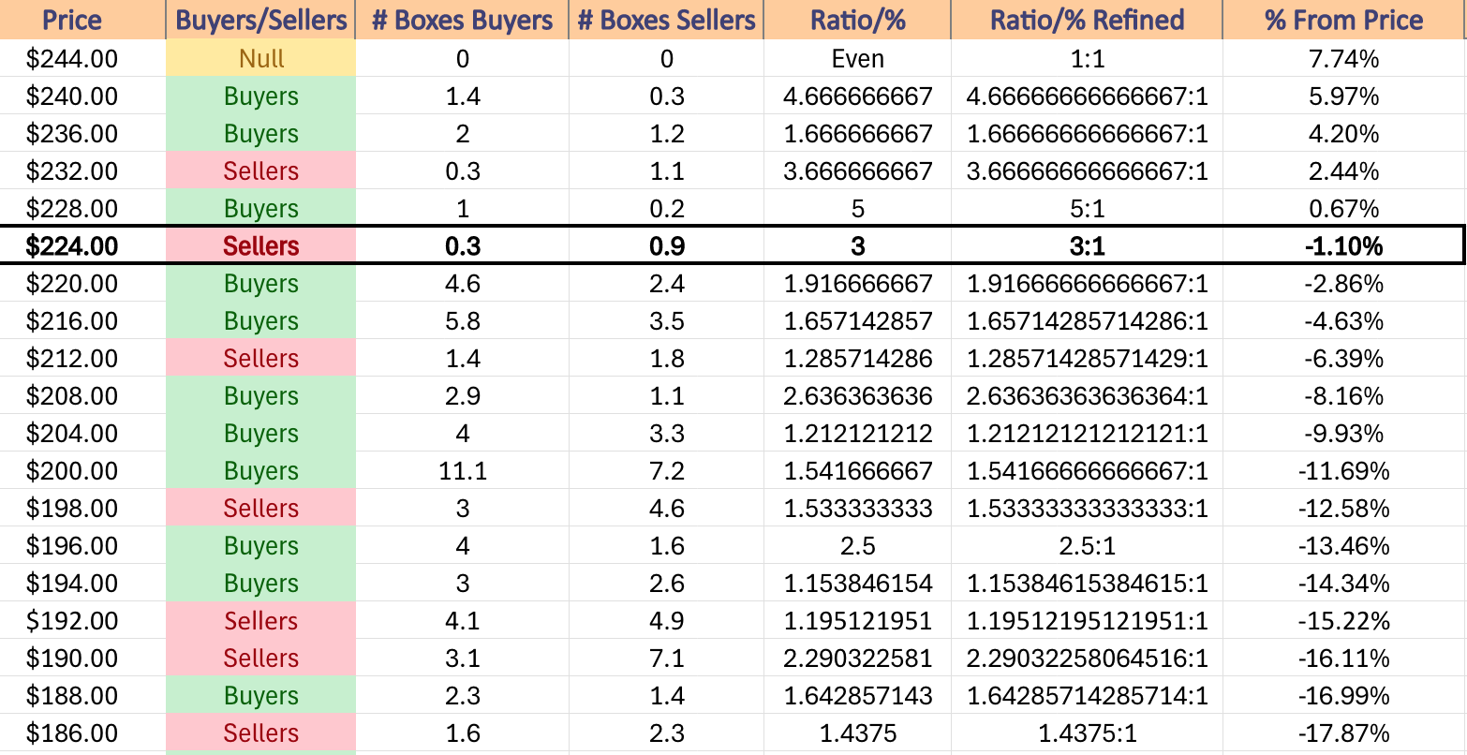Click the $216.00 price cell

tap(82, 321)
